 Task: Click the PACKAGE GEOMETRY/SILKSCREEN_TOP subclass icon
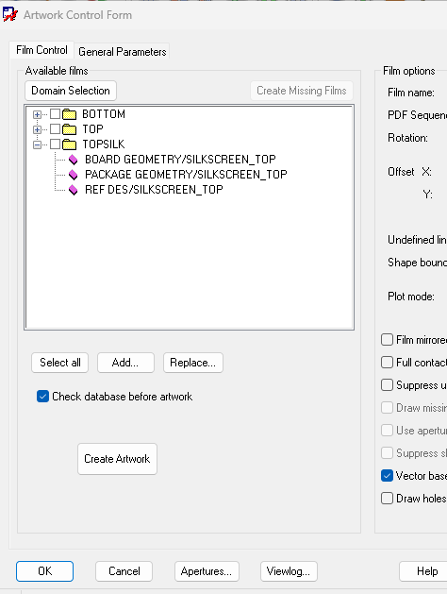click(x=73, y=175)
